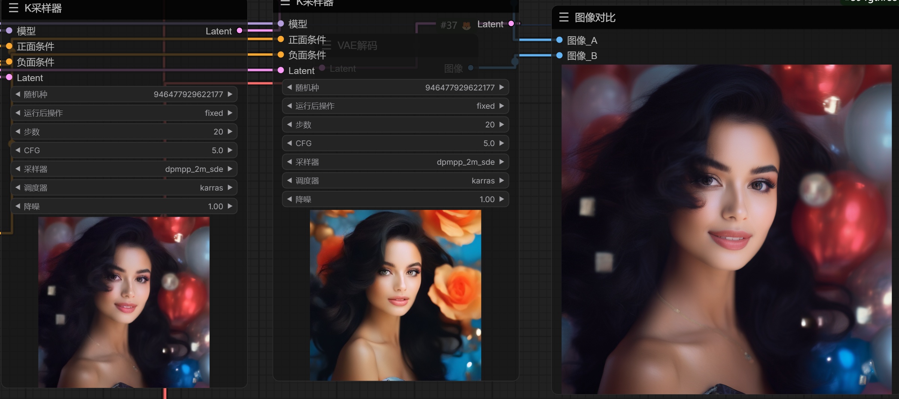Click 降噪 value 1.00 in left K采样器
The width and height of the screenshot is (899, 399).
point(216,206)
